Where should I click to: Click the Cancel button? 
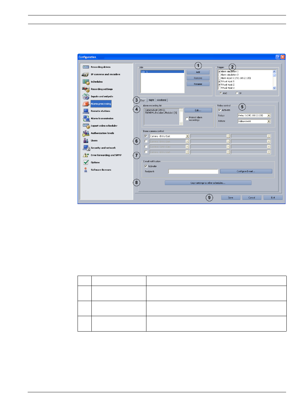252,198
